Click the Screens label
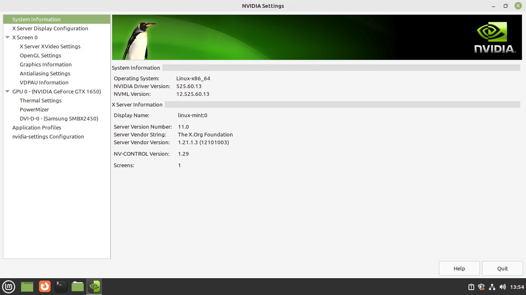The height and width of the screenshot is (295, 526). [x=124, y=165]
